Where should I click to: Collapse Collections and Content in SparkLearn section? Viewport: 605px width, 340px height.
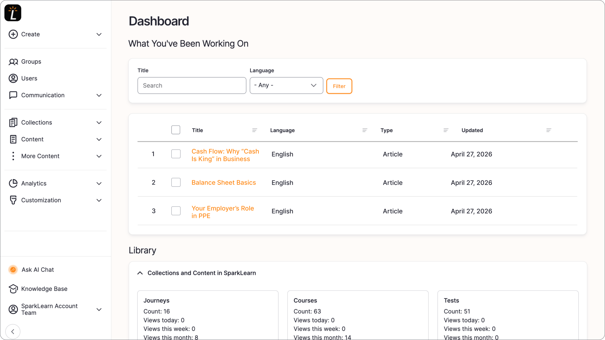140,273
